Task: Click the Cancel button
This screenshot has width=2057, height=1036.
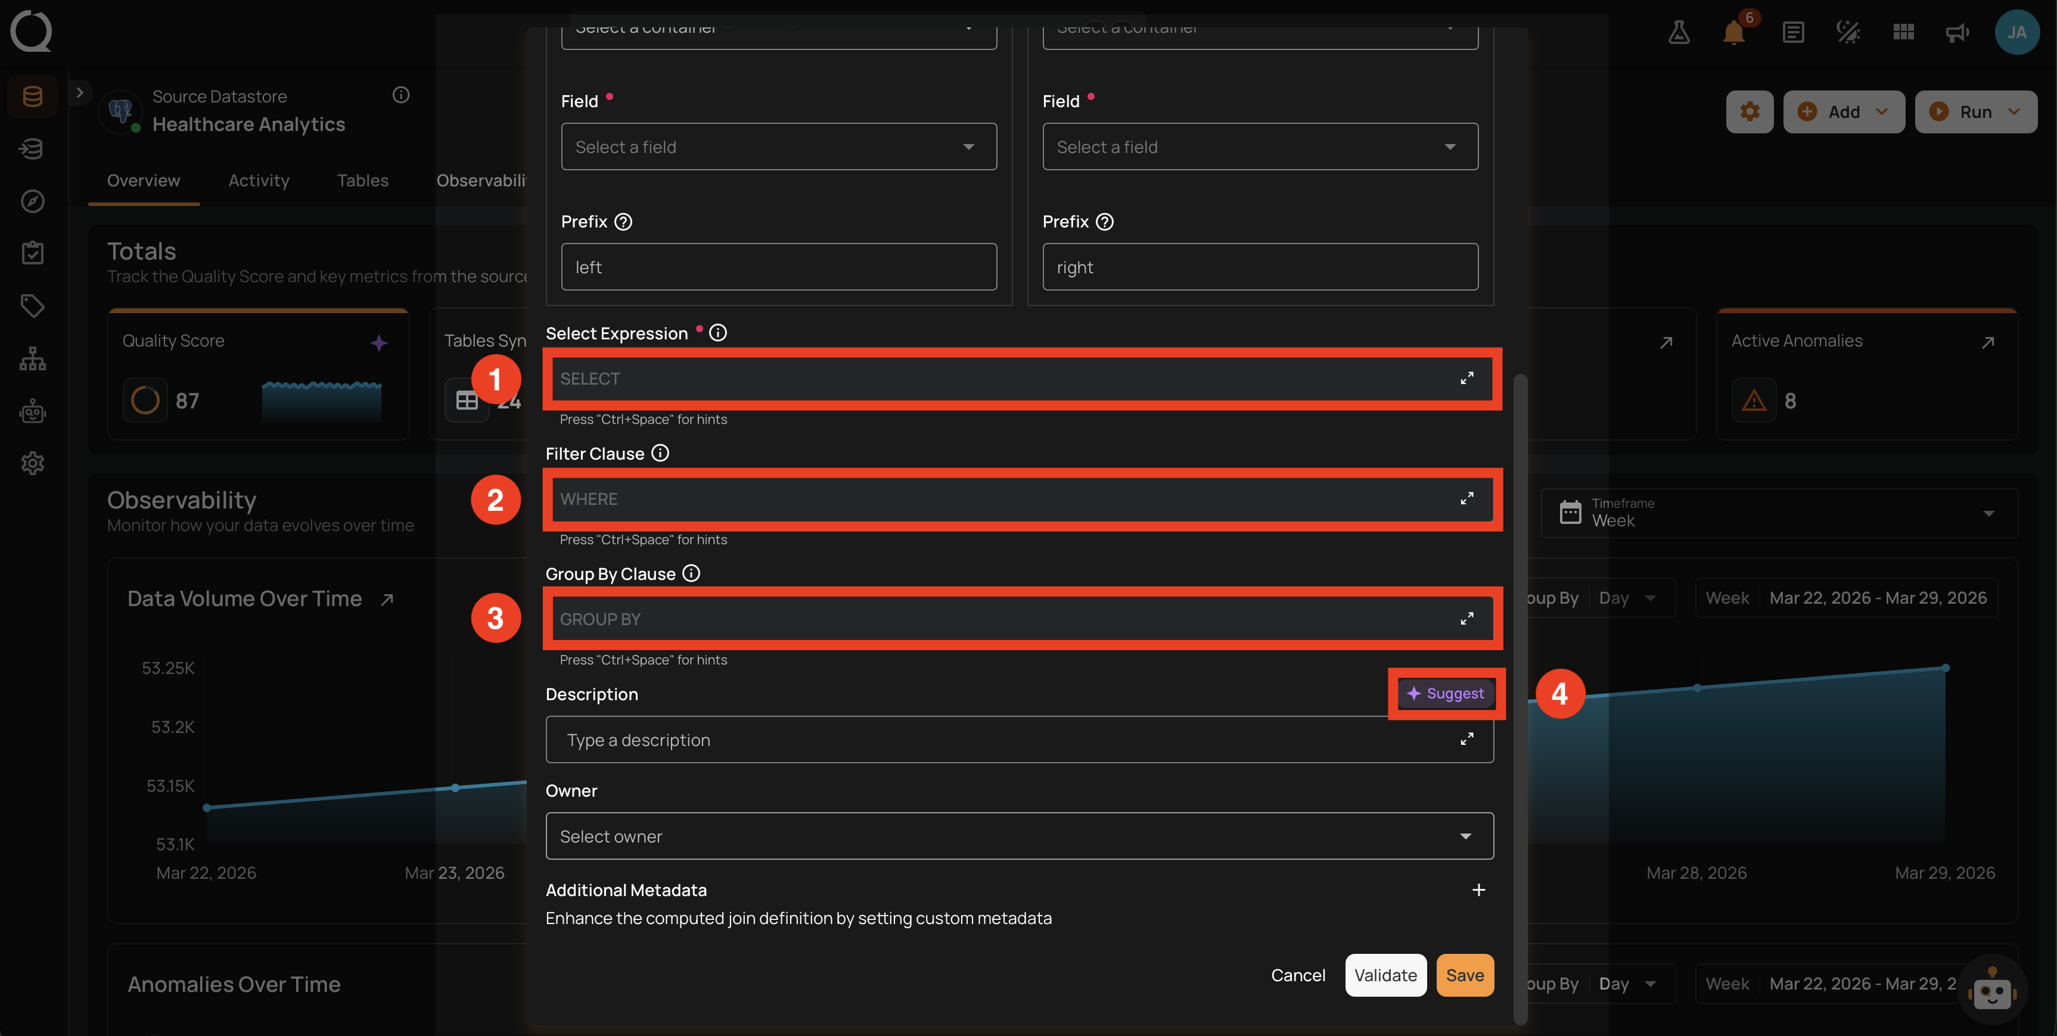Action: (x=1298, y=975)
